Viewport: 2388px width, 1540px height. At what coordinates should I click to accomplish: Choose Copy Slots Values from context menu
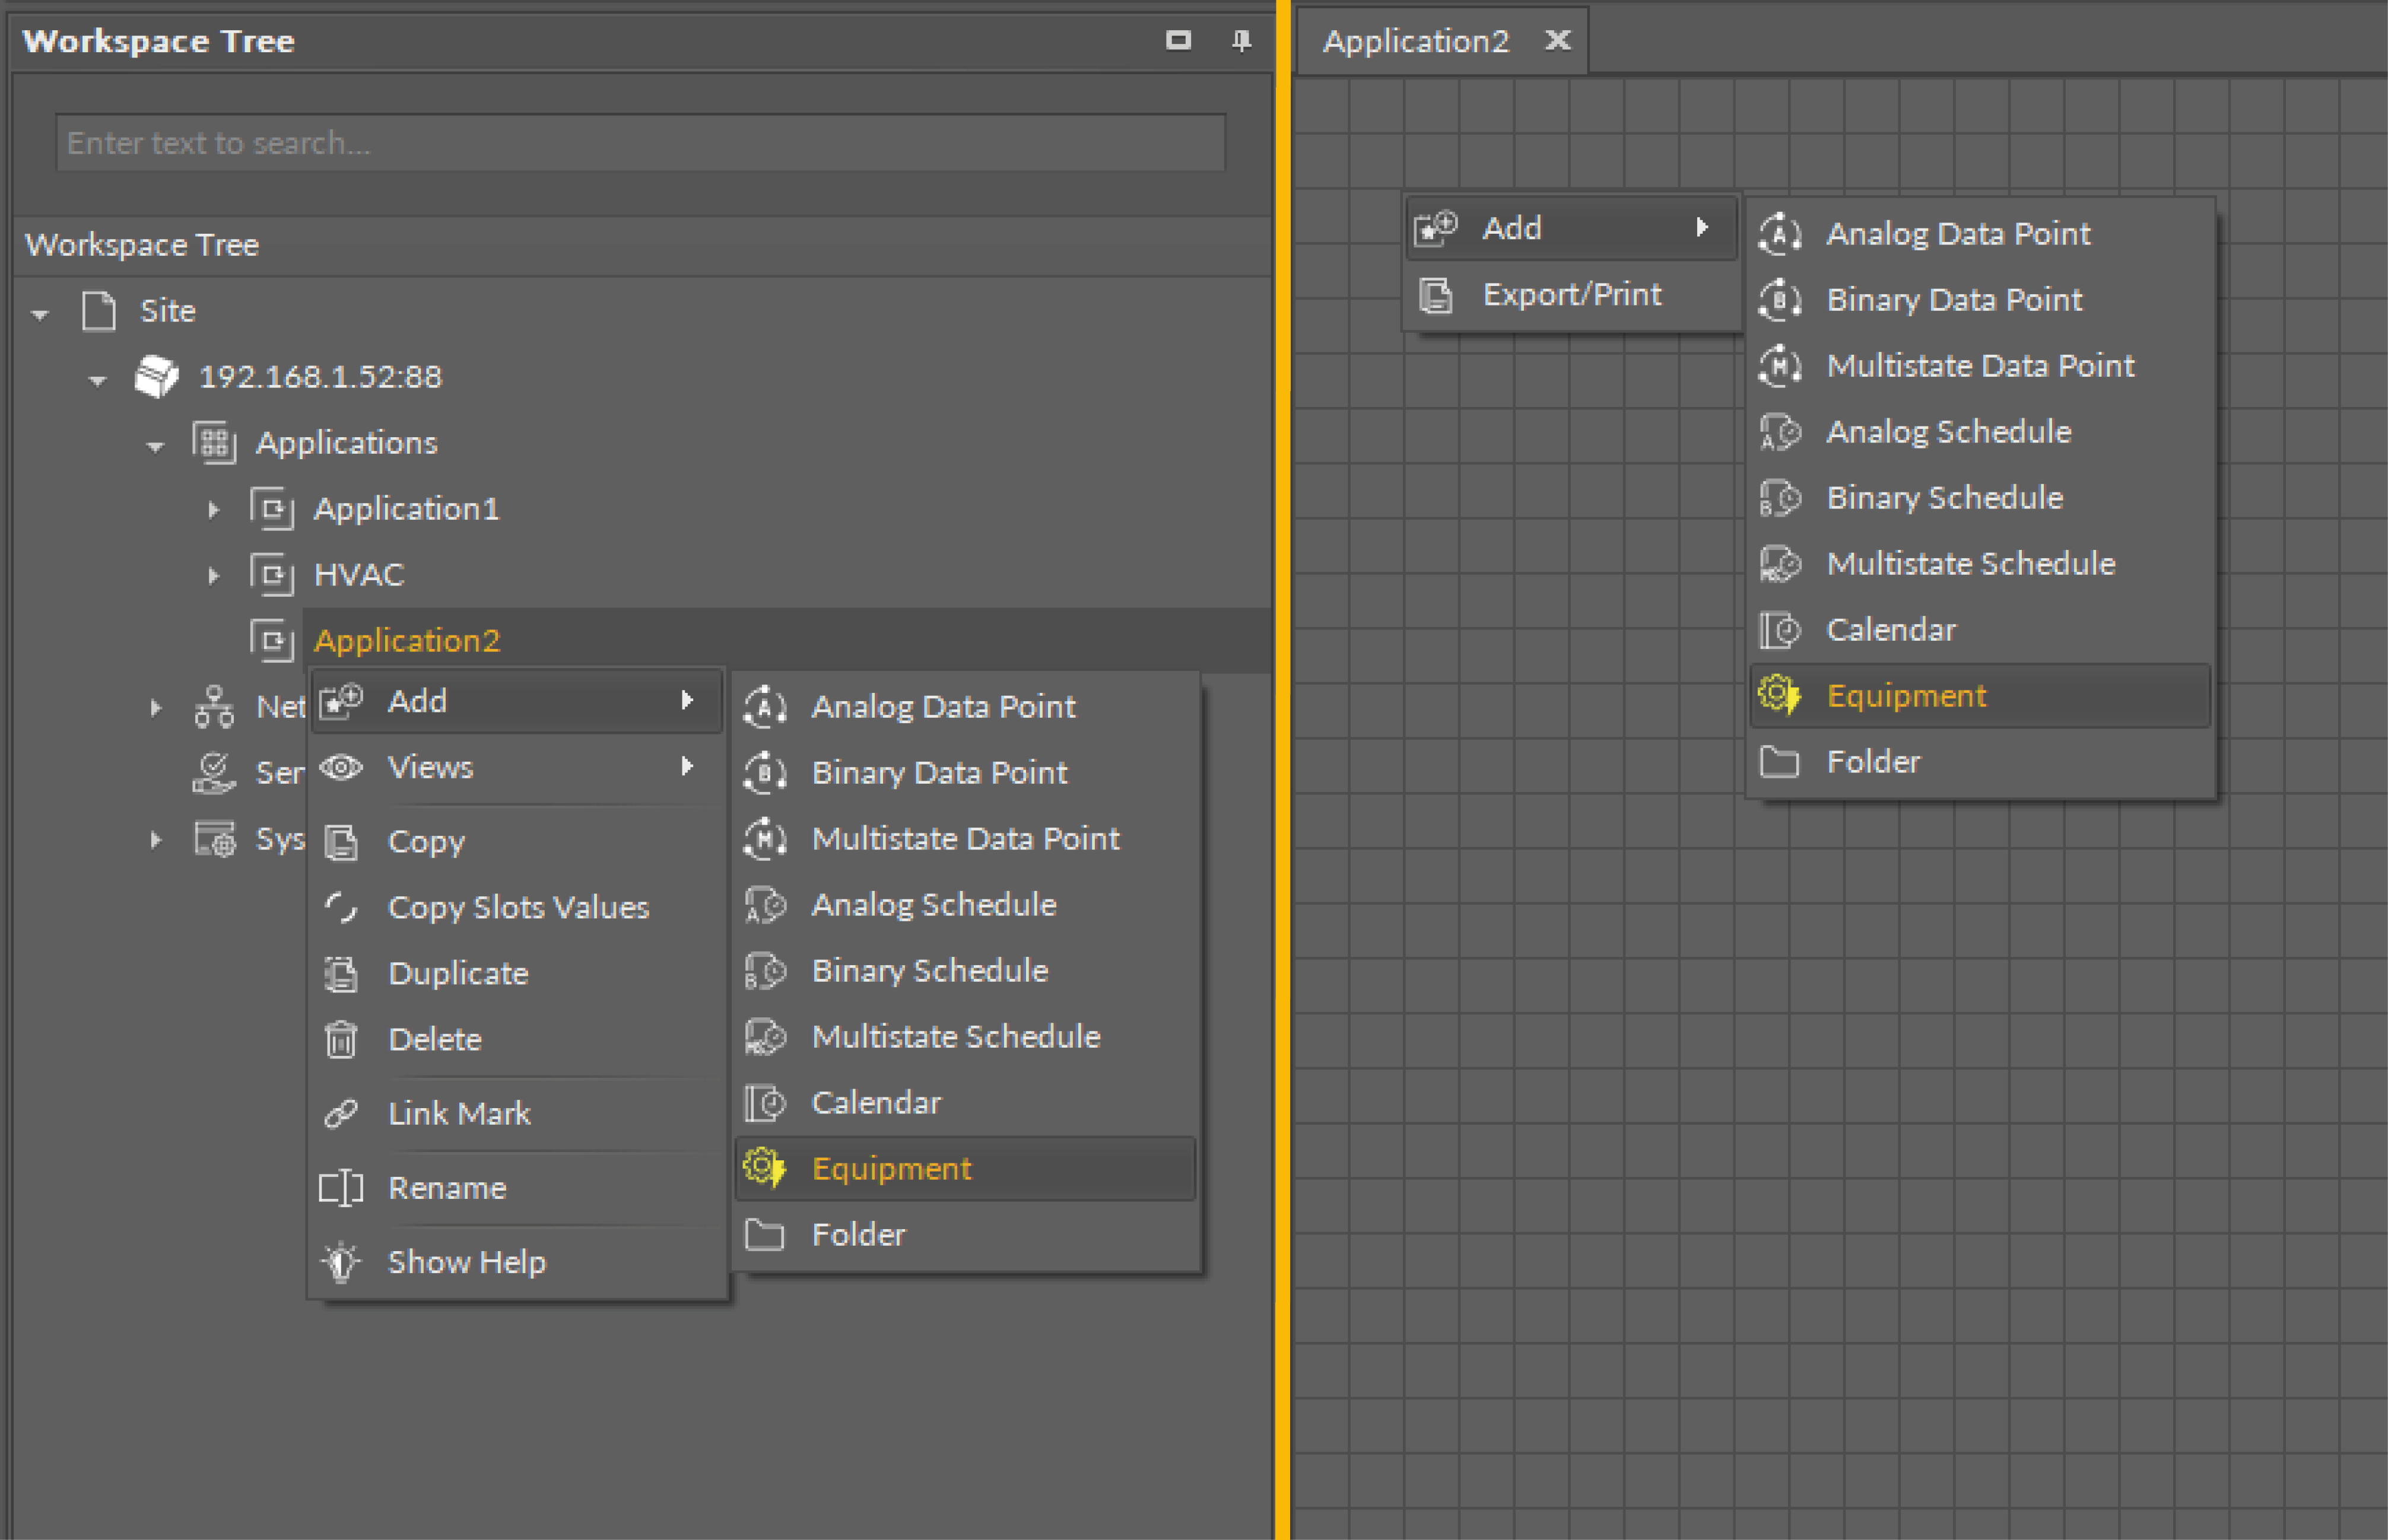click(x=518, y=907)
